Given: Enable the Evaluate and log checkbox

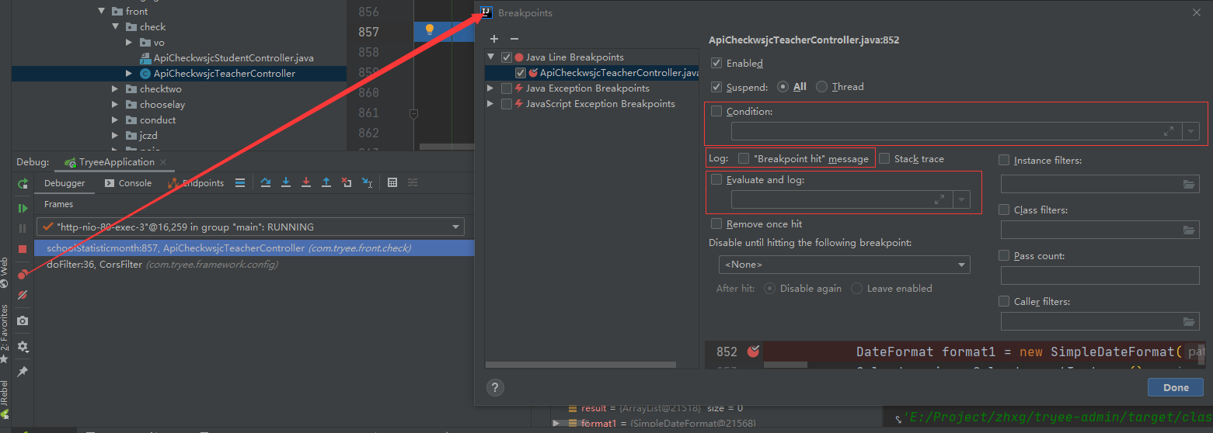Looking at the screenshot, I should click(x=716, y=180).
